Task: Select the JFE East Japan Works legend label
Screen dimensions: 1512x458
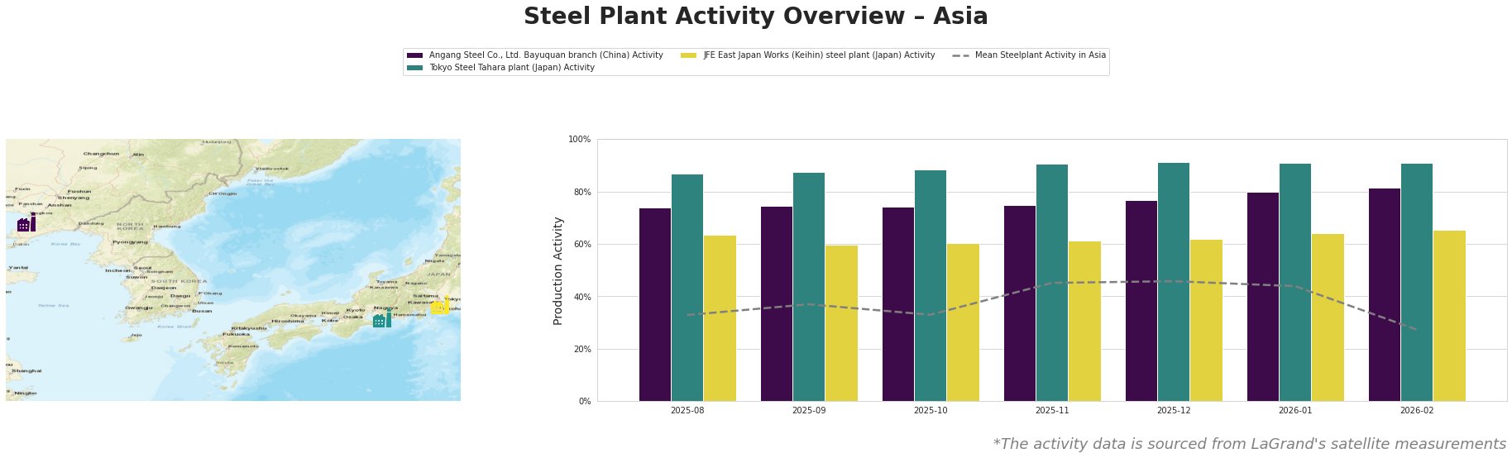Action: tap(819, 55)
